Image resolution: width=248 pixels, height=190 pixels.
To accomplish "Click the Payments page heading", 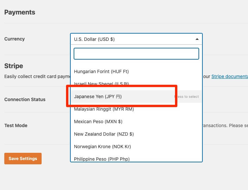I will tap(20, 12).
